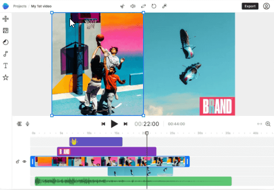
Task: Select the shoes video clip on timeline
Action: 141,171
